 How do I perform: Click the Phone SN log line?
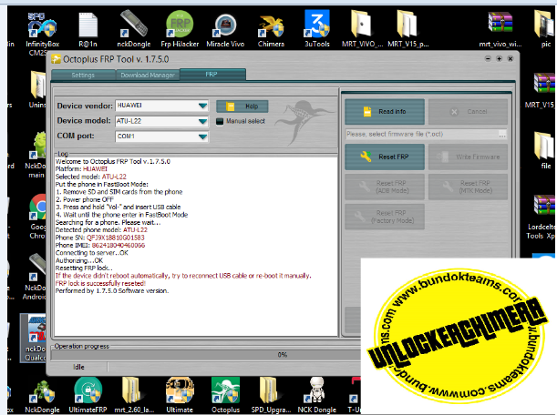pos(99,238)
